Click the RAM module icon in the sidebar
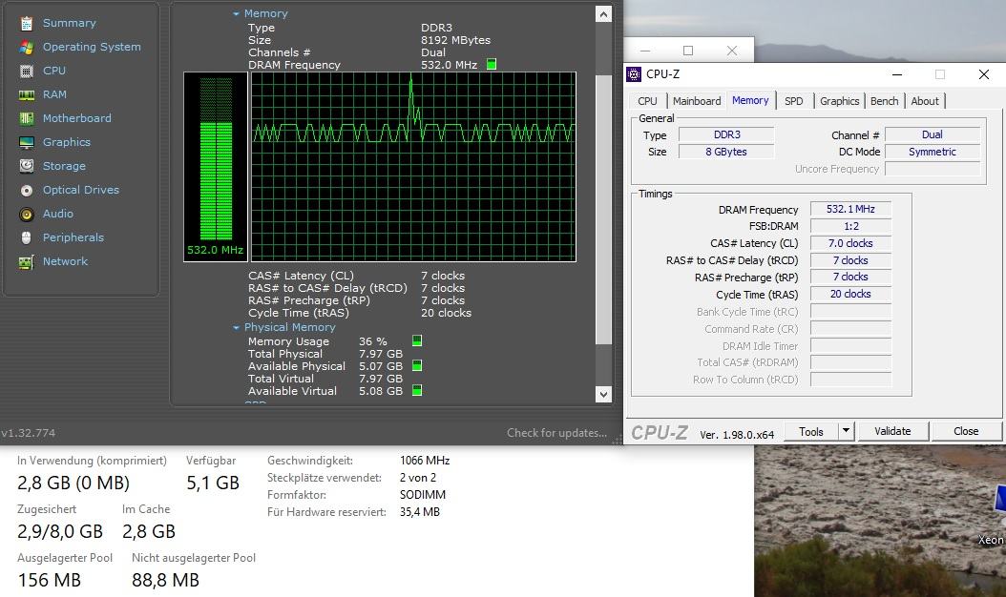 point(27,95)
